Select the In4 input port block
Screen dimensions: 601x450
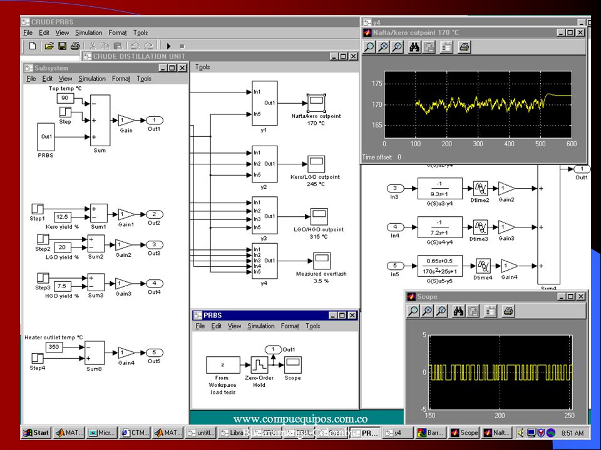[x=395, y=227]
